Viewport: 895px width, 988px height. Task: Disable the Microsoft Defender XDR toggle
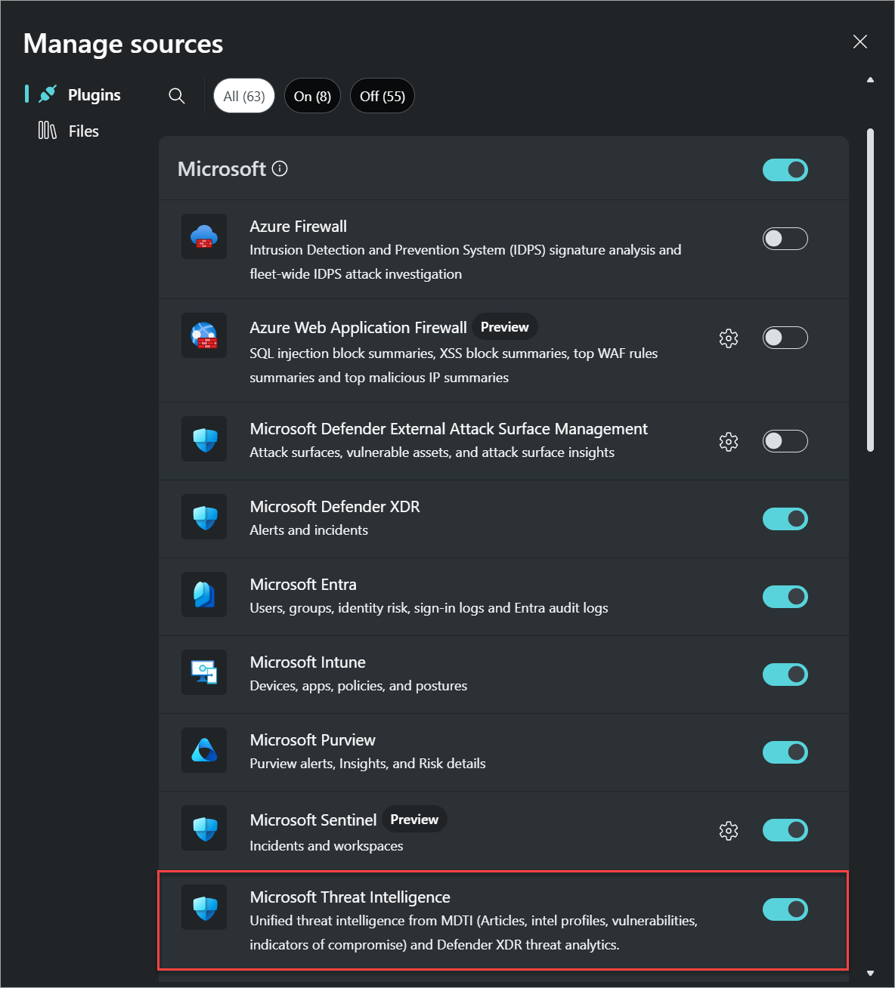(x=785, y=519)
